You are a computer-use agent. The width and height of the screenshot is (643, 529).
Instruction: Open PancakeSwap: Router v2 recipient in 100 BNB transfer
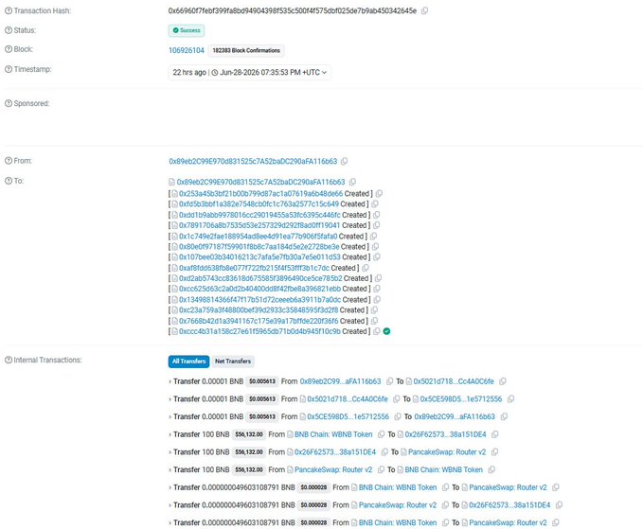pos(447,452)
